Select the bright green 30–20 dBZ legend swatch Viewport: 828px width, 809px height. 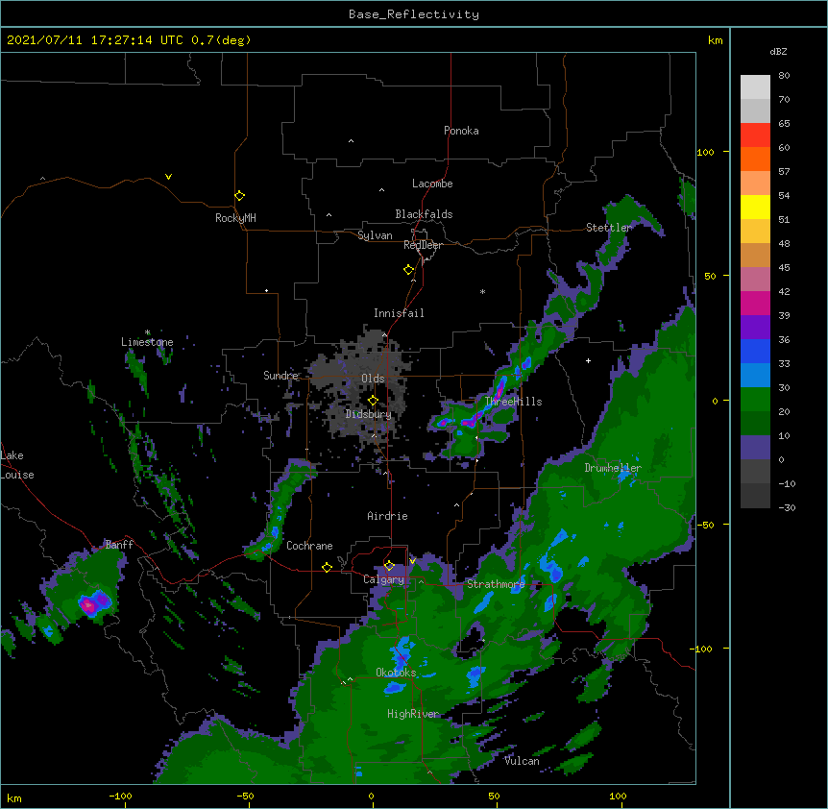pyautogui.click(x=755, y=400)
